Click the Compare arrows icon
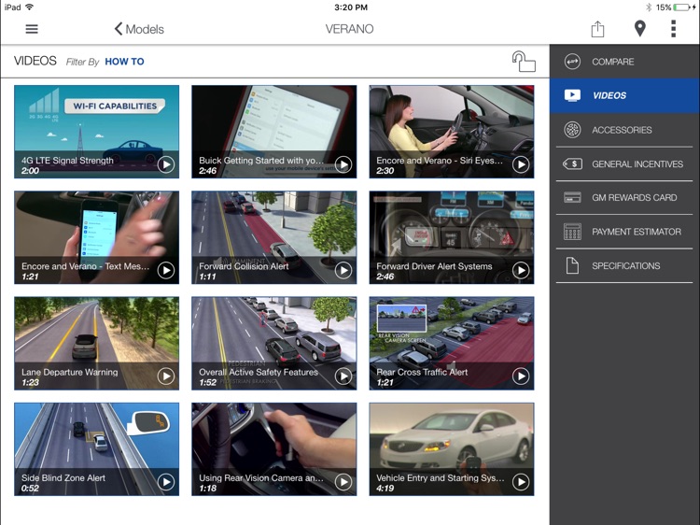 (572, 62)
